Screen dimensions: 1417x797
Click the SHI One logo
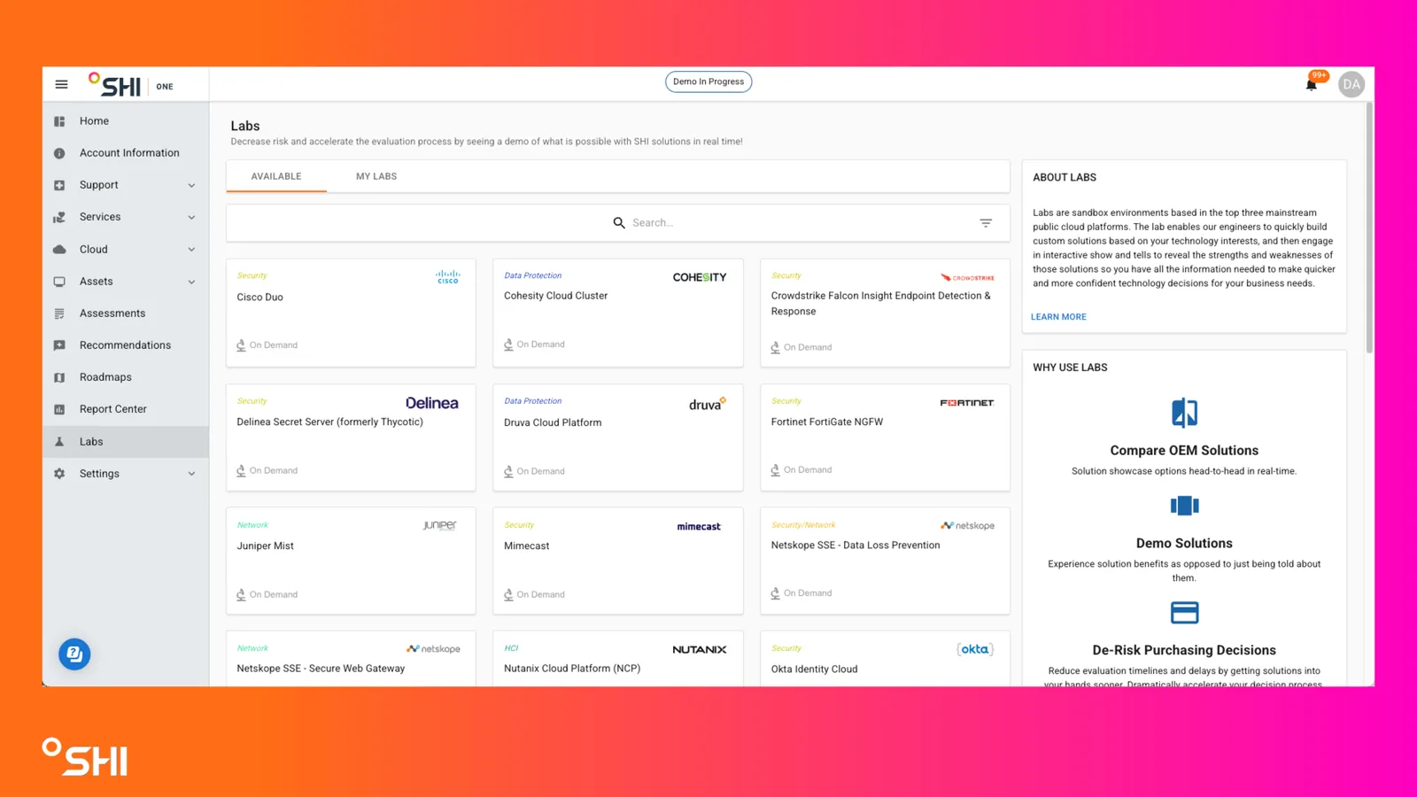[x=131, y=85]
